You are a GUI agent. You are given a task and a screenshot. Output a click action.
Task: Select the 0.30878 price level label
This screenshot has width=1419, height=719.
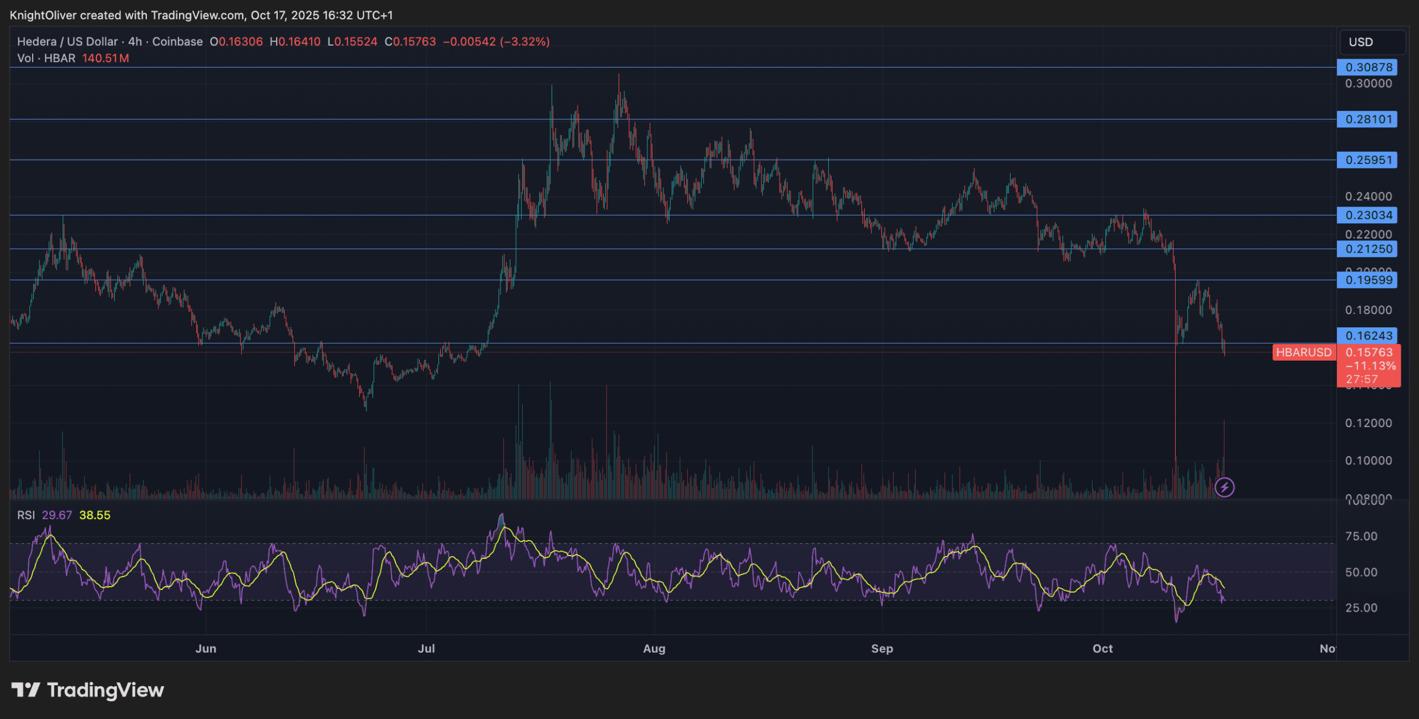point(1367,67)
